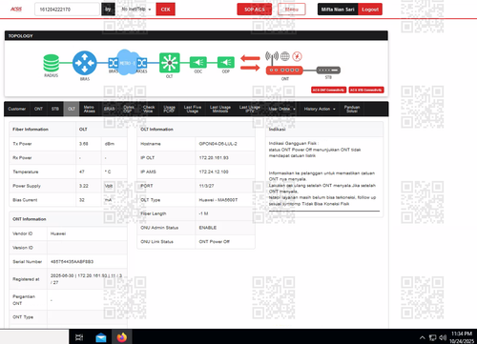477x344 pixels.
Task: Open the Usage PCRF tab
Action: pyautogui.click(x=169, y=109)
